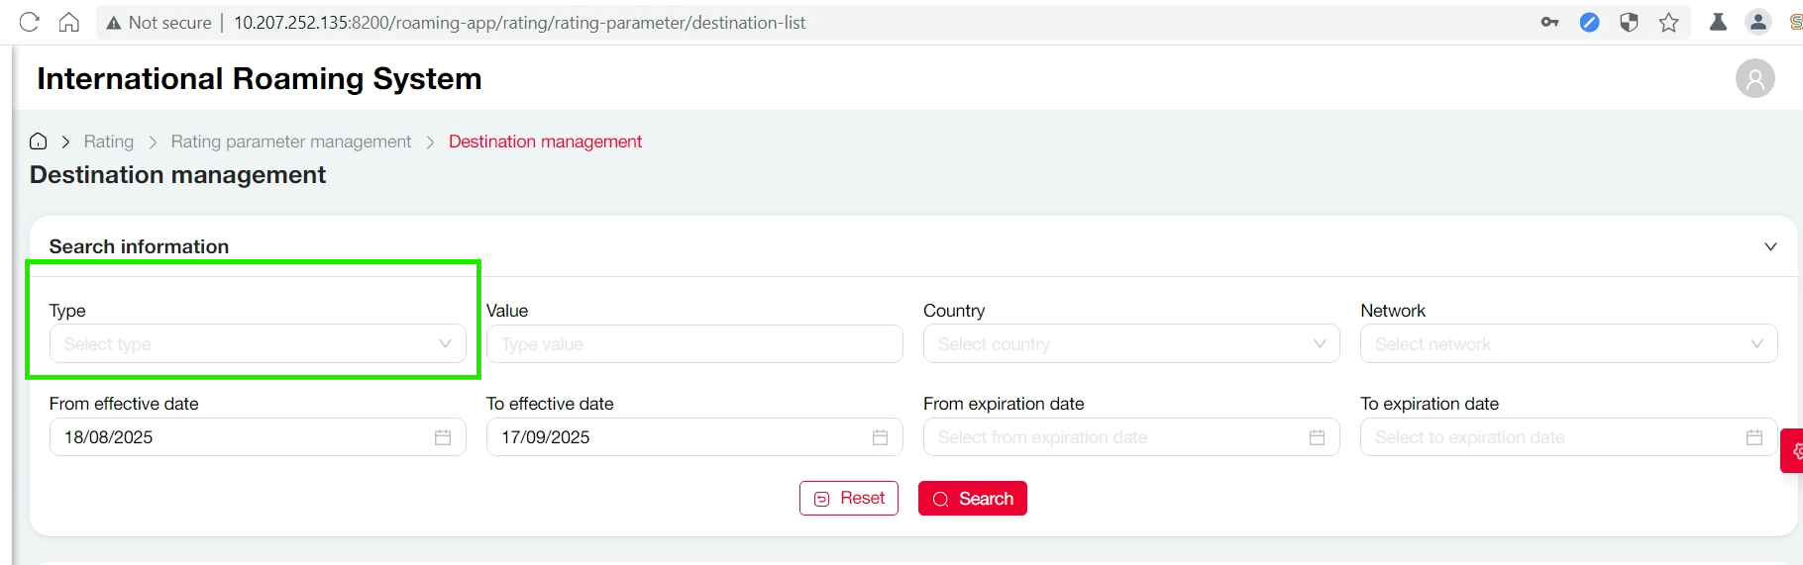Click the browser reload icon
Image resolution: width=1803 pixels, height=565 pixels.
point(29,22)
